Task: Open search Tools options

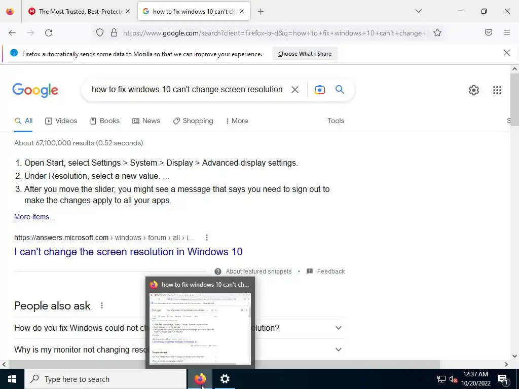Action: coord(336,121)
